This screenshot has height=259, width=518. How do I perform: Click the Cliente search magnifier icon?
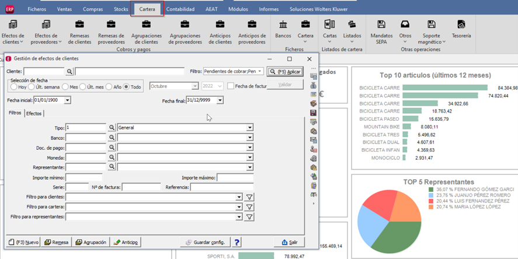click(69, 71)
